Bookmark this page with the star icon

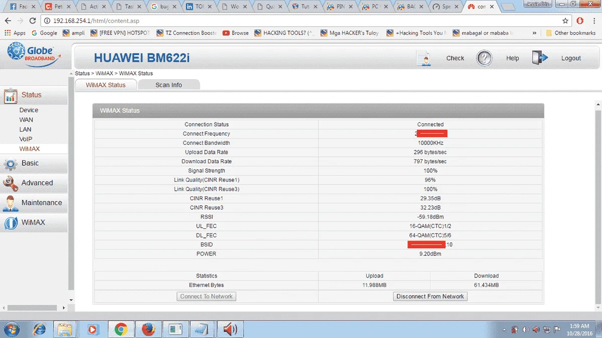coord(565,21)
